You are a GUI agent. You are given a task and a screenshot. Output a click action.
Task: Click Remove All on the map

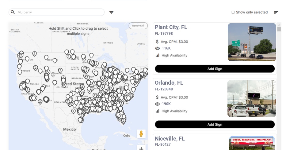(138, 26)
